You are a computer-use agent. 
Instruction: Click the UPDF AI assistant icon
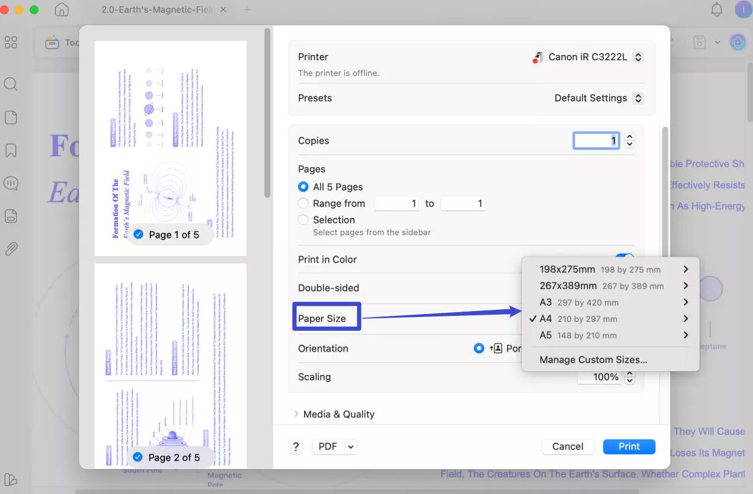[x=737, y=42]
